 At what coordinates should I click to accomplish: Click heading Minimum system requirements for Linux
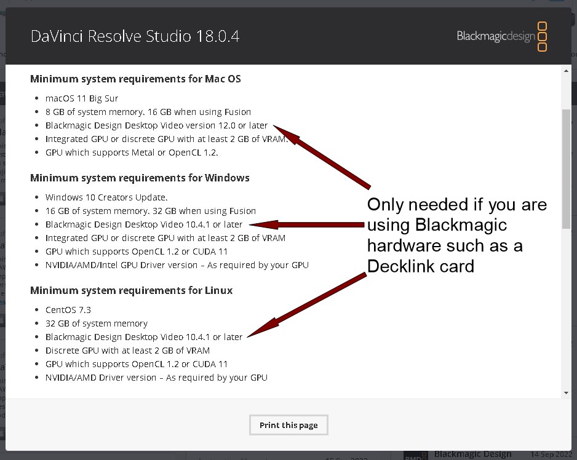(132, 290)
